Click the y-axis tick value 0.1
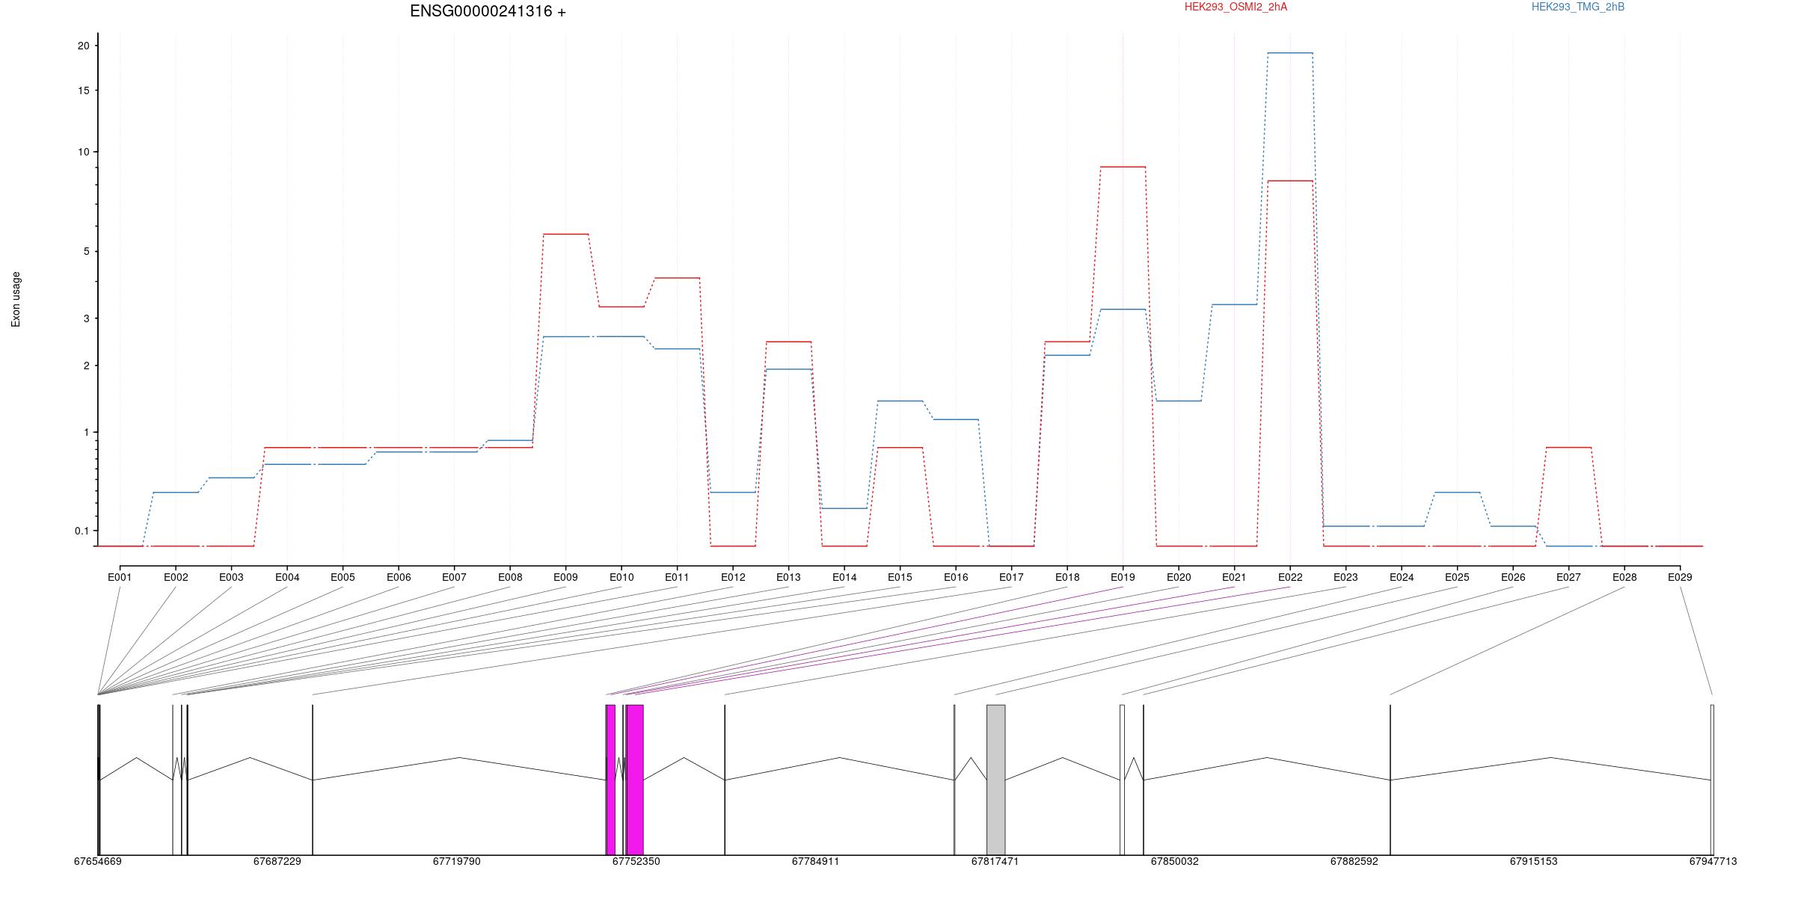The image size is (1795, 897). tap(82, 531)
